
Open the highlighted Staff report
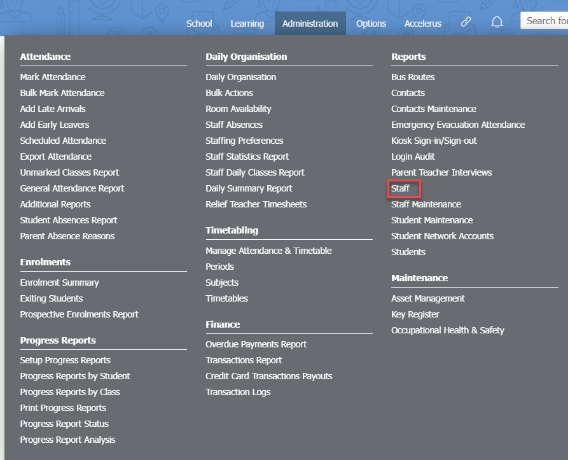click(x=403, y=188)
